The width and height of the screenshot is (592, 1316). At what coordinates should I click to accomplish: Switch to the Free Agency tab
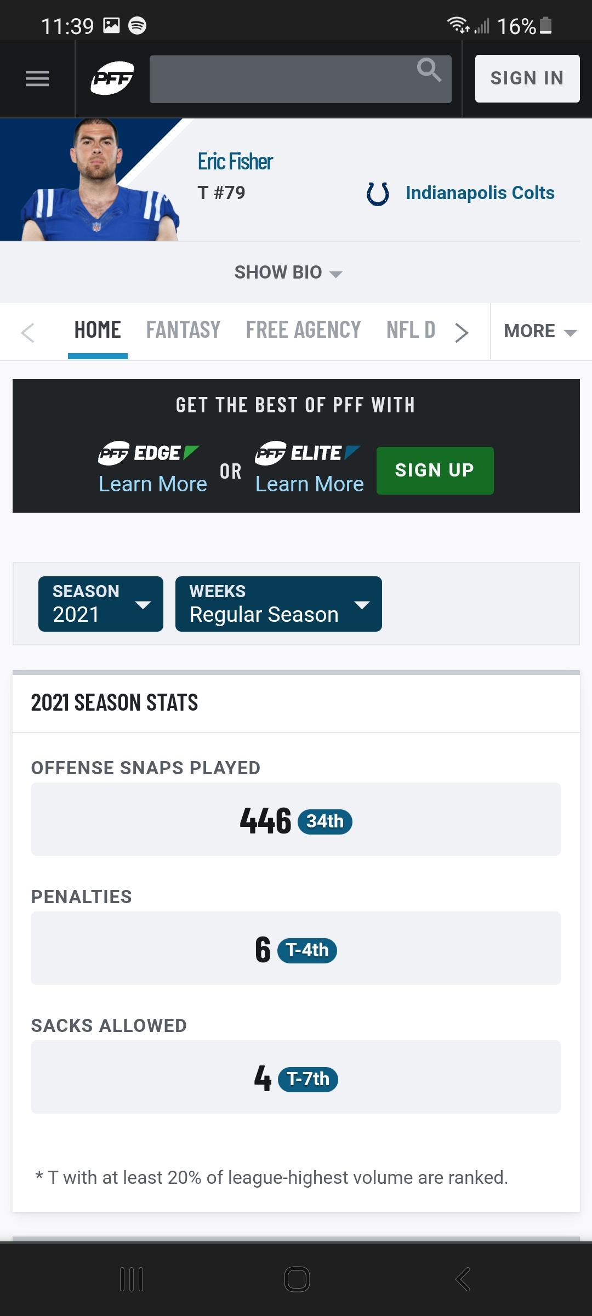[303, 330]
